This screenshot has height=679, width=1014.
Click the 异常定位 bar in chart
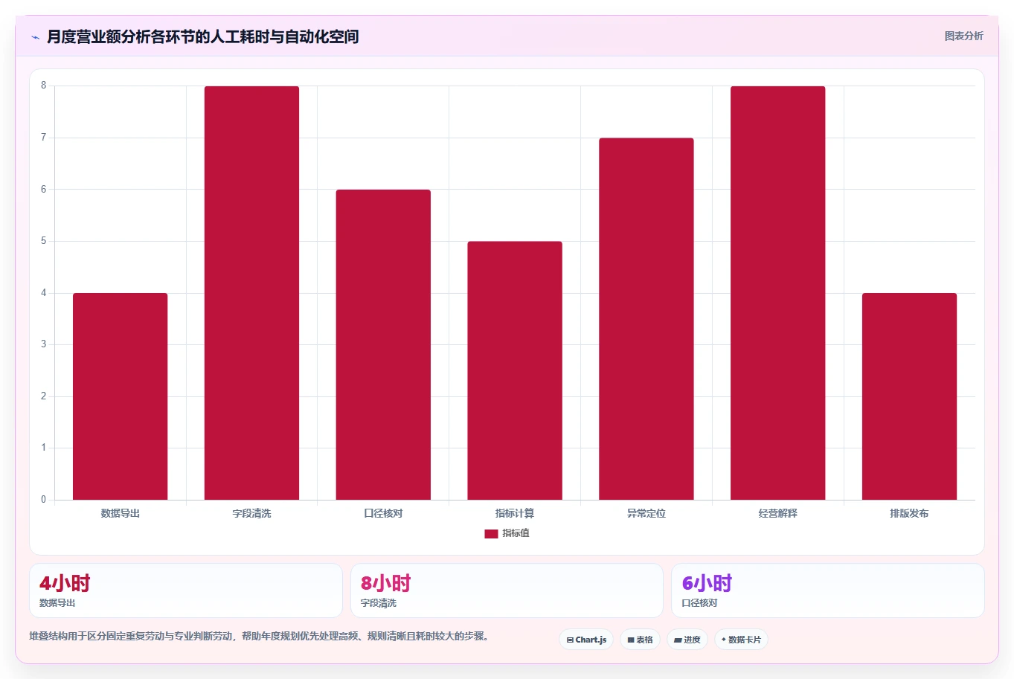pyautogui.click(x=646, y=319)
